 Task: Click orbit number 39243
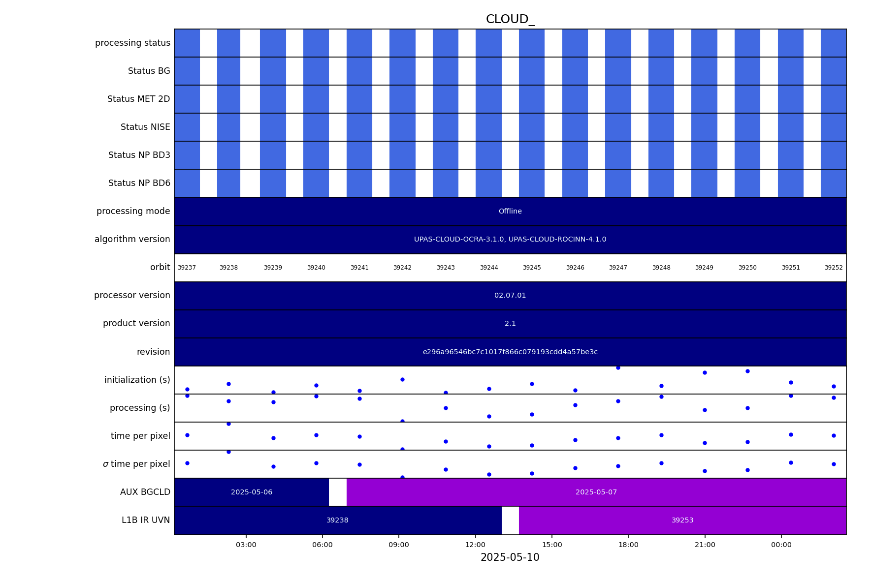(x=446, y=268)
